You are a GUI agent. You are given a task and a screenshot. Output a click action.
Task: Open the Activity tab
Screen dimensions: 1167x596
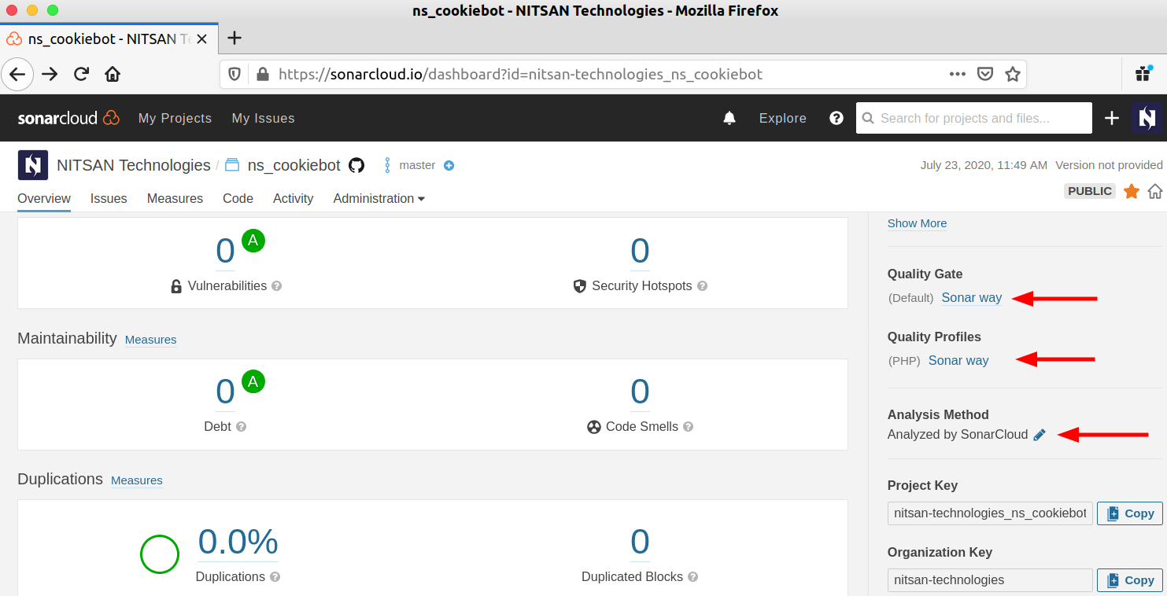293,198
